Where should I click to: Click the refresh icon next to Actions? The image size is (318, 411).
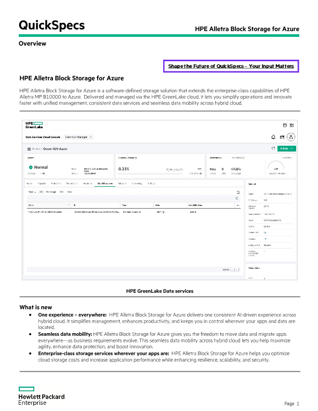click(x=273, y=148)
